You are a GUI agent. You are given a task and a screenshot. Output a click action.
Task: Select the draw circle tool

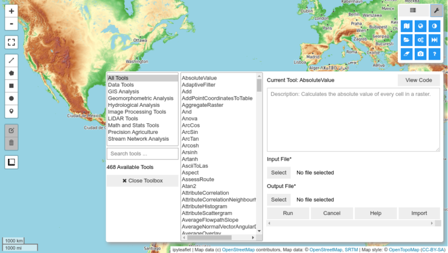12,98
